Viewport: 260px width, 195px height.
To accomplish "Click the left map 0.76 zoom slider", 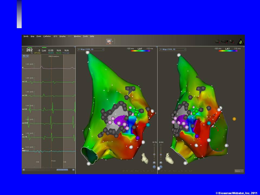I will pyautogui.click(x=154, y=154).
